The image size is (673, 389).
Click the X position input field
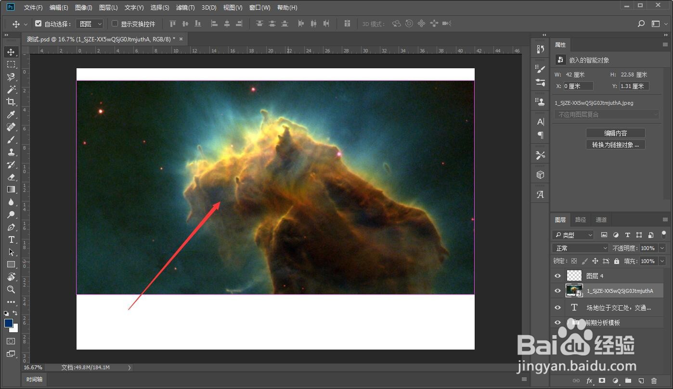pos(578,86)
